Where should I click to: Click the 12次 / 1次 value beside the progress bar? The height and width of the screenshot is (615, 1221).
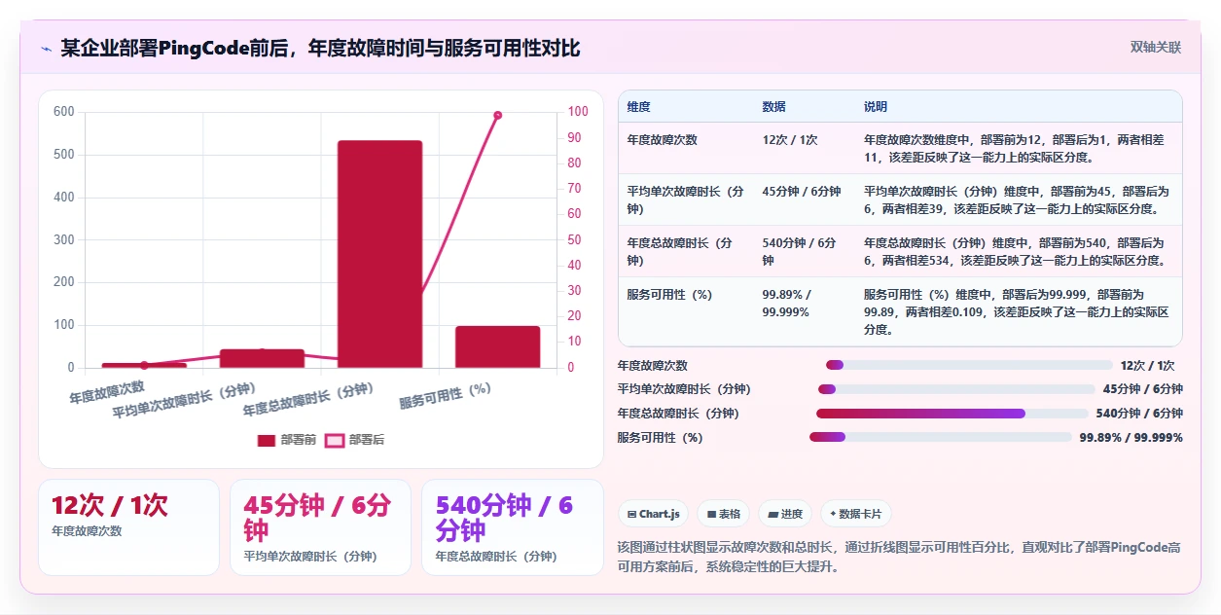tap(1147, 366)
